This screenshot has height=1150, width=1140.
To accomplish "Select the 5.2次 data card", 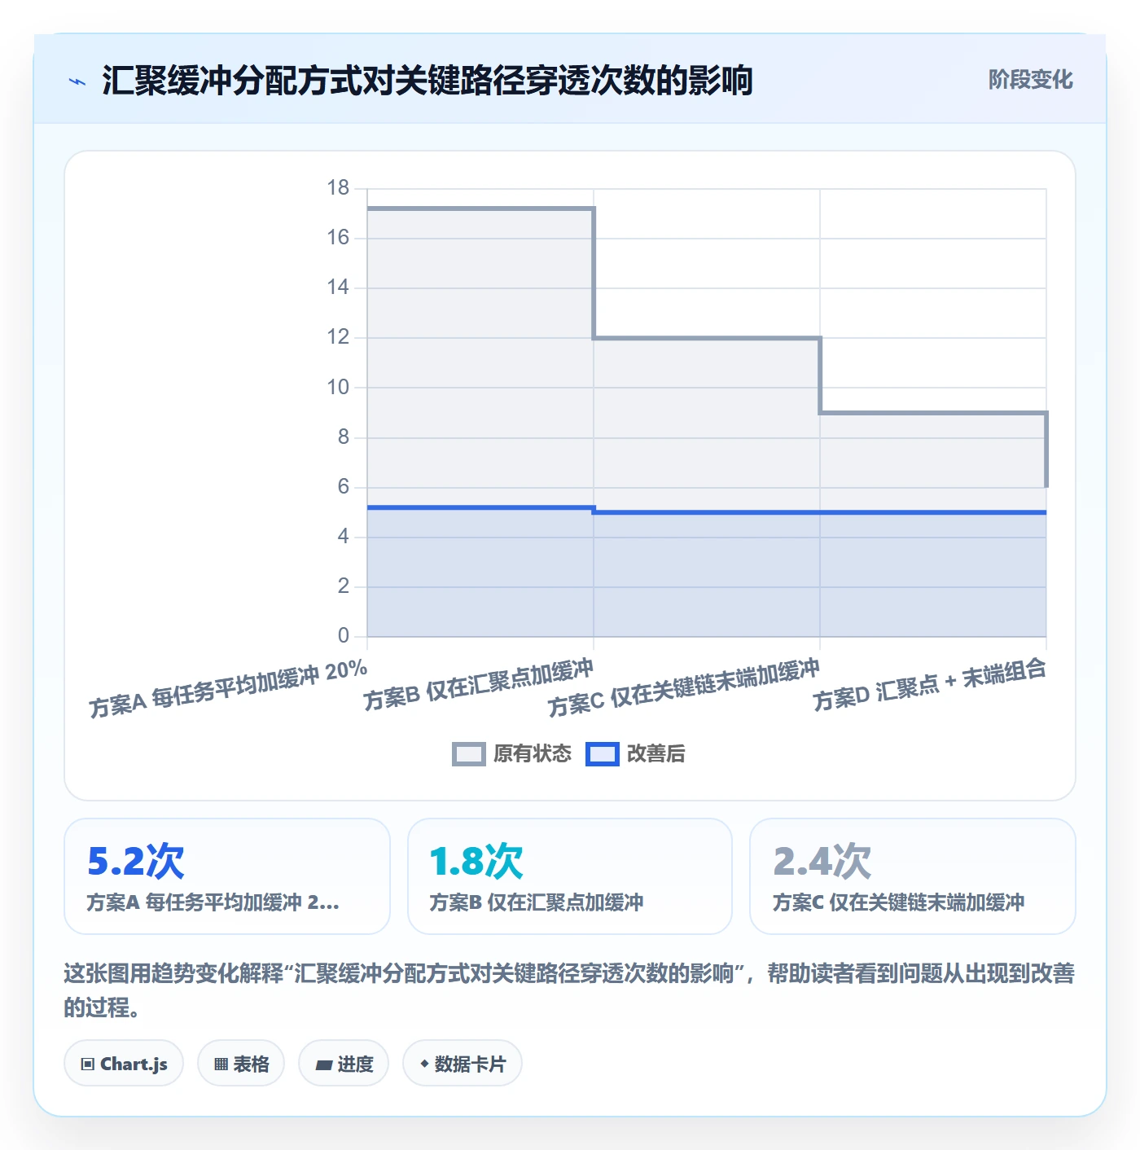I will [x=227, y=876].
